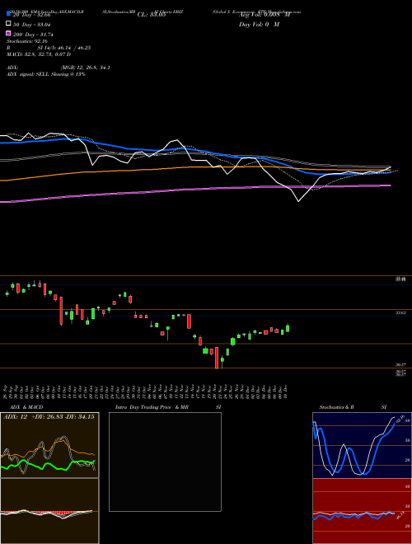
Task: Open the MACD histogram panel below ADX
Action: pyautogui.click(x=49, y=511)
